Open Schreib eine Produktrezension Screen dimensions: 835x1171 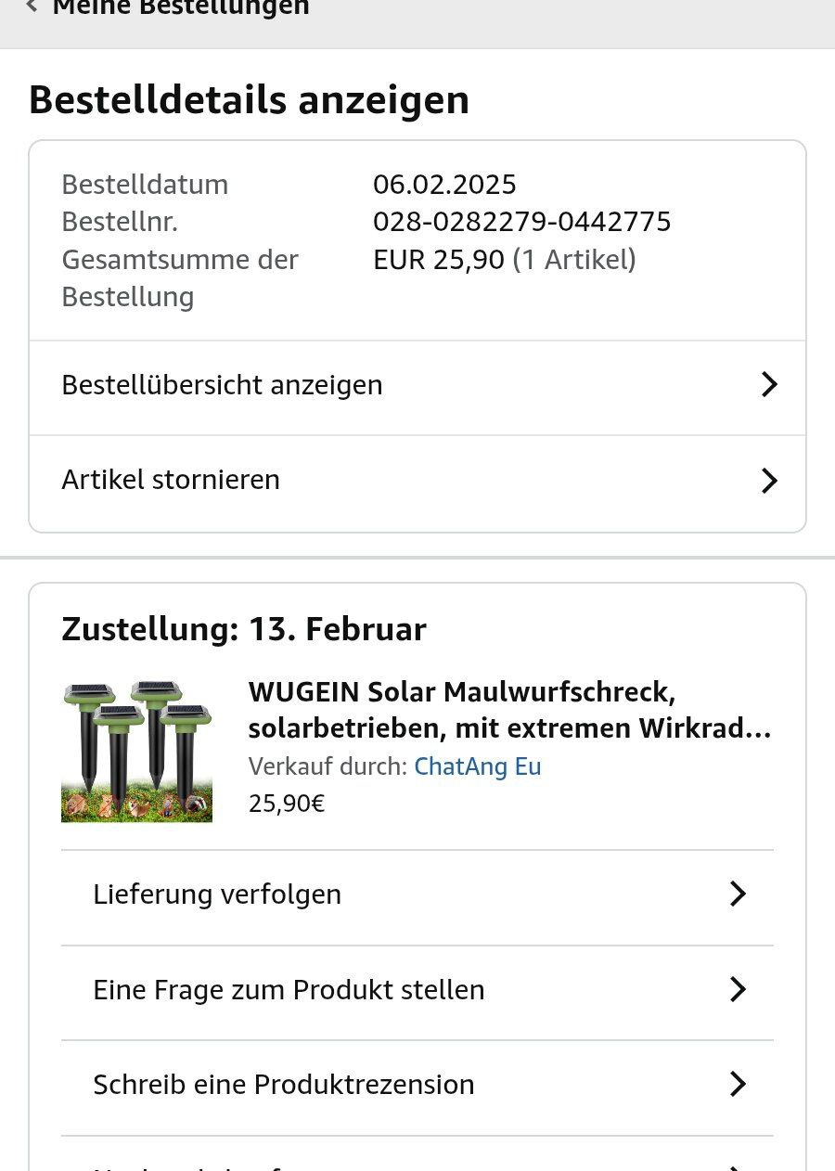click(284, 1085)
